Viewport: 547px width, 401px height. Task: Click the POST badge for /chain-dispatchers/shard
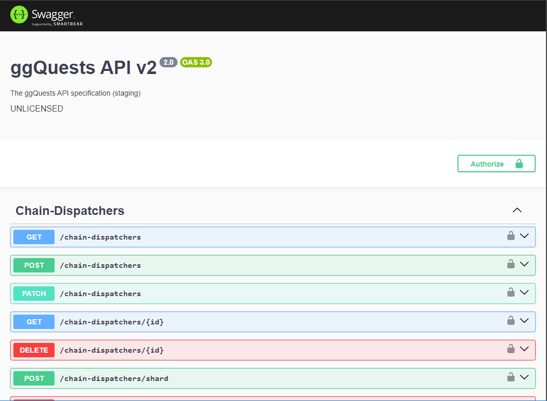click(34, 378)
